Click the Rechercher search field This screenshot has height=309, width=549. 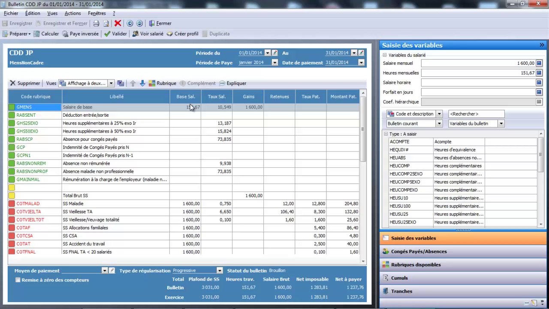click(x=476, y=114)
